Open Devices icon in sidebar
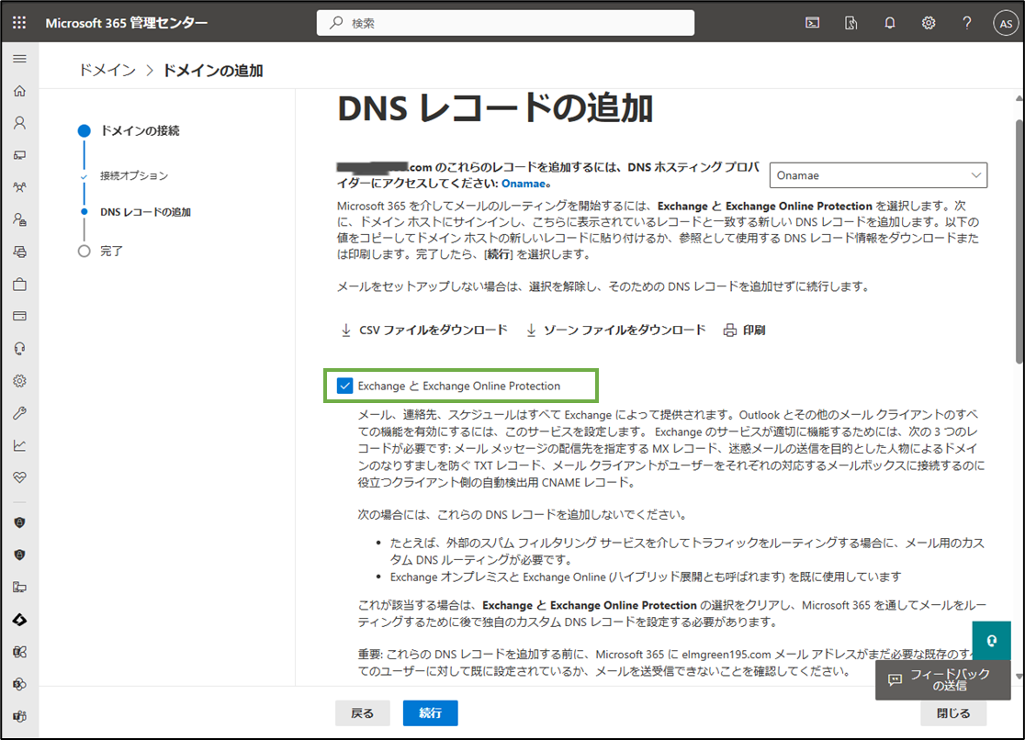The height and width of the screenshot is (740, 1025). pyautogui.click(x=19, y=155)
